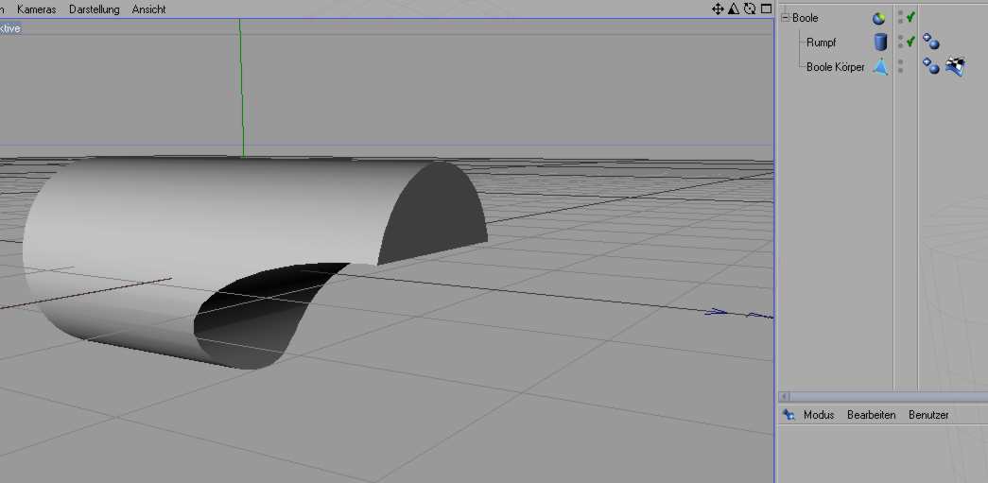
Task: Click the viewport rotate camera icon
Action: tap(750, 9)
